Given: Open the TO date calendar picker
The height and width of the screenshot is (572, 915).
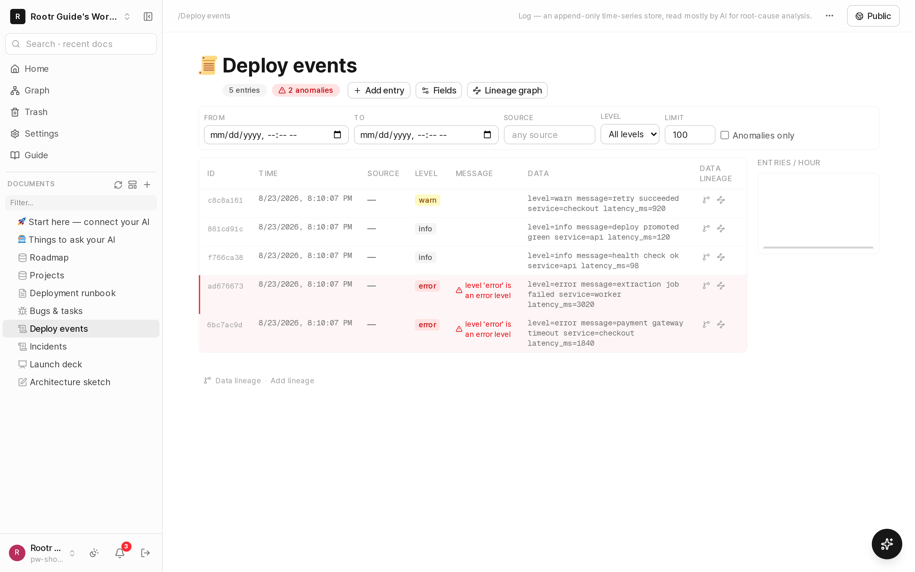Looking at the screenshot, I should click(x=487, y=135).
